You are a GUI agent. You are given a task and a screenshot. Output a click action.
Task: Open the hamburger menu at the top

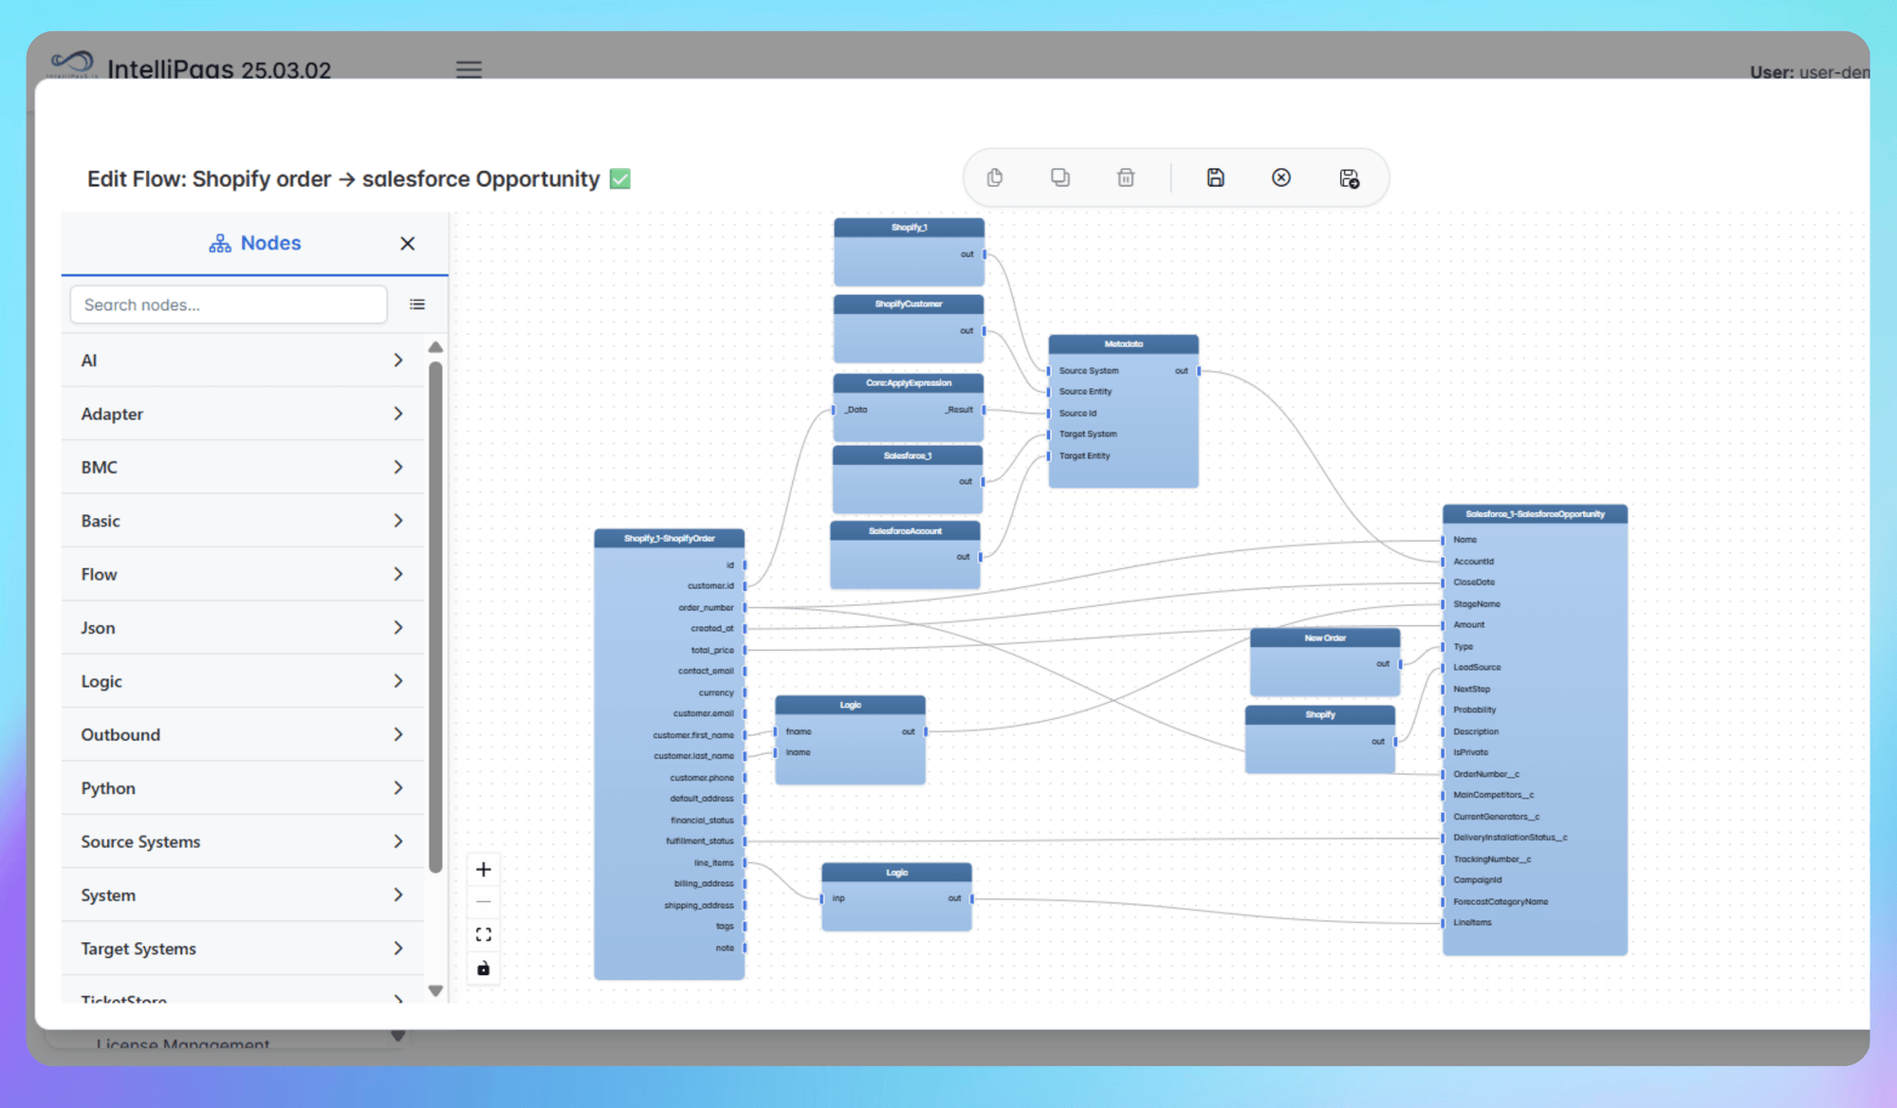(469, 69)
